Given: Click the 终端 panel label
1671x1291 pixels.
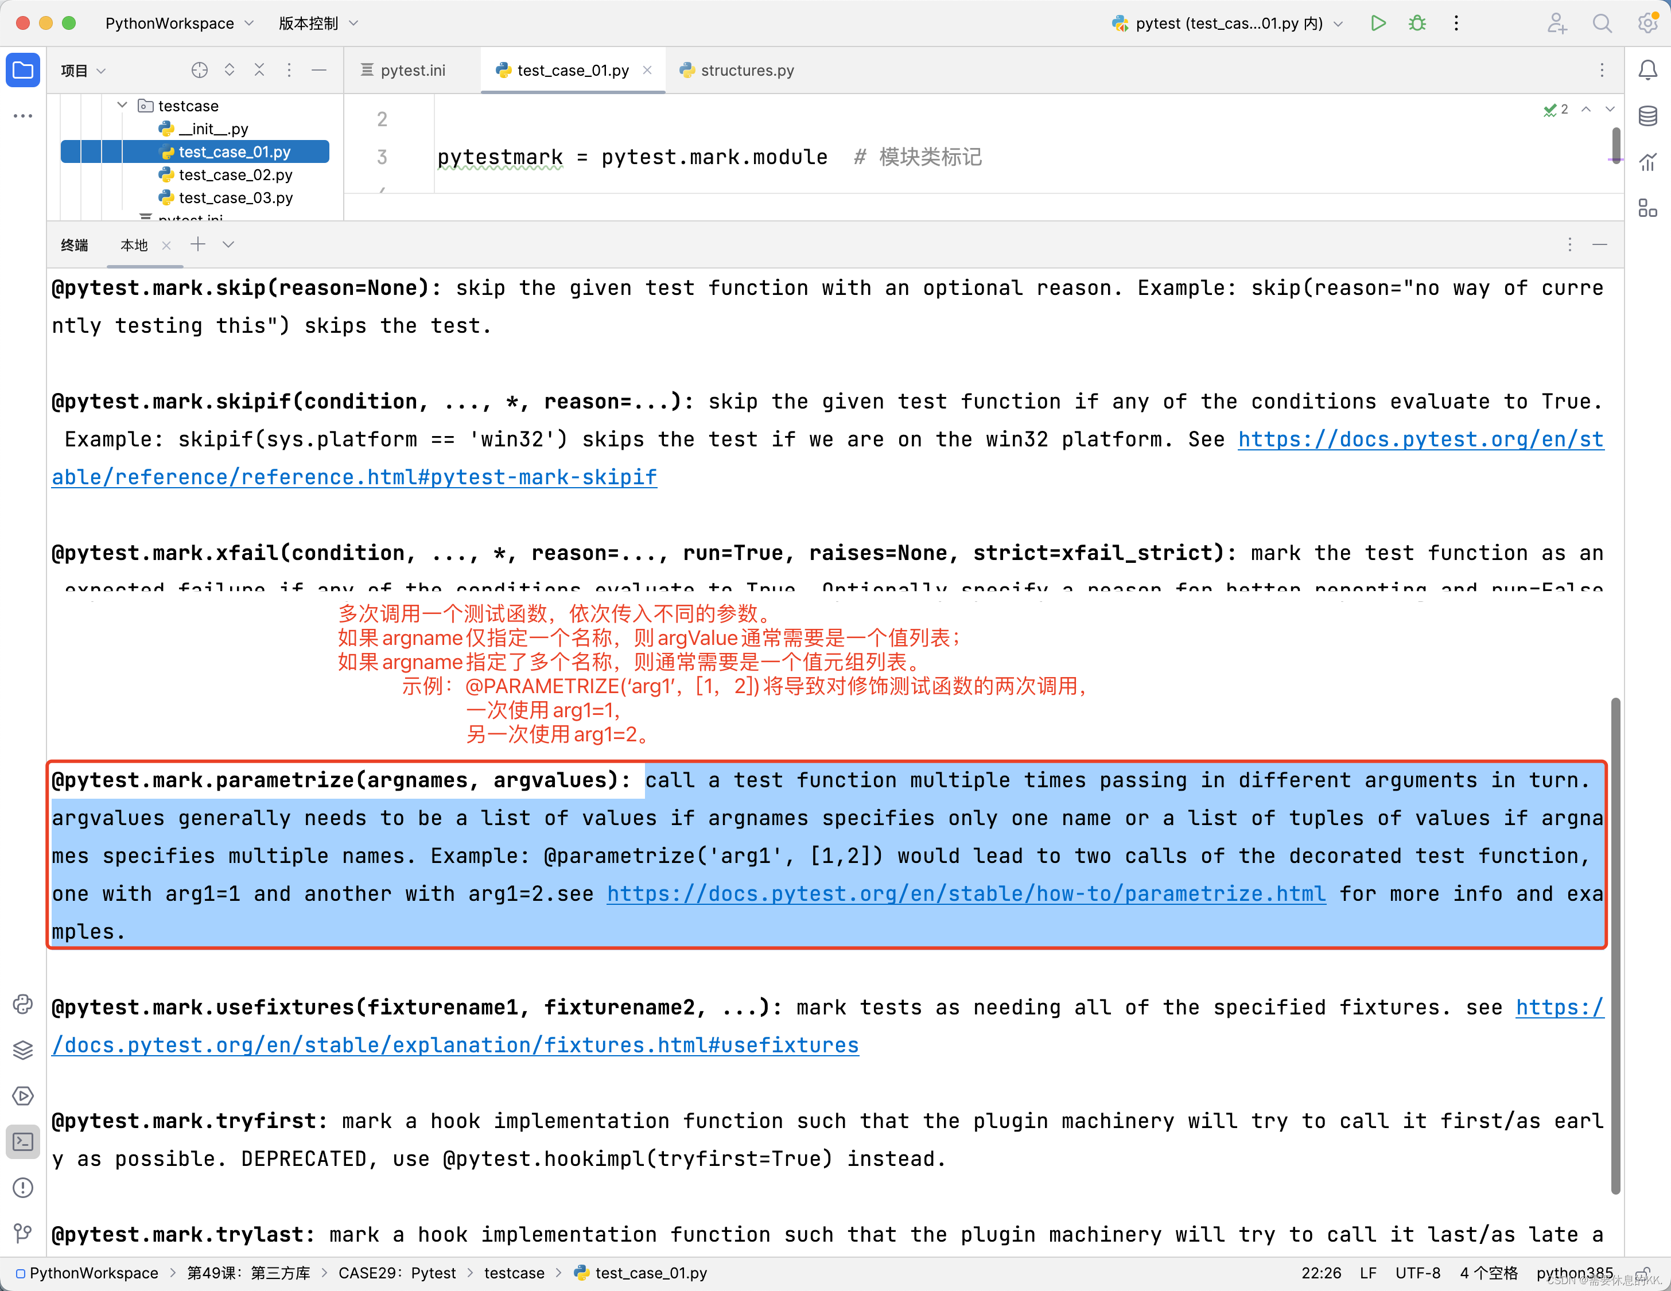Looking at the screenshot, I should 74,245.
